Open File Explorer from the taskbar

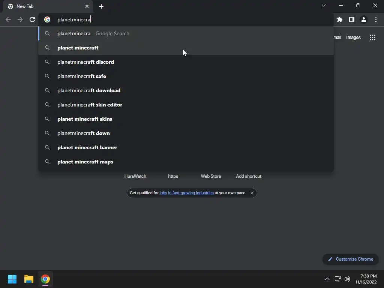(x=28, y=279)
